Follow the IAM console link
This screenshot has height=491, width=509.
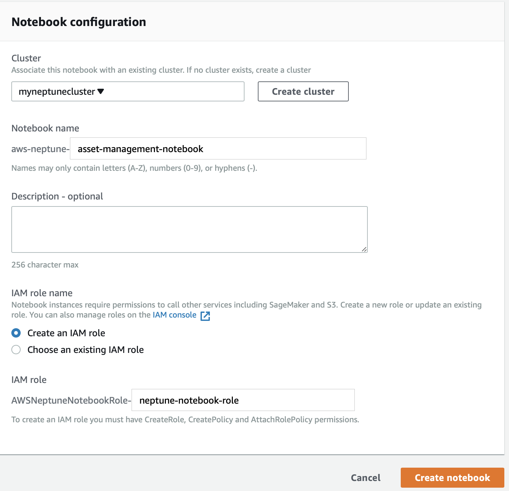175,315
